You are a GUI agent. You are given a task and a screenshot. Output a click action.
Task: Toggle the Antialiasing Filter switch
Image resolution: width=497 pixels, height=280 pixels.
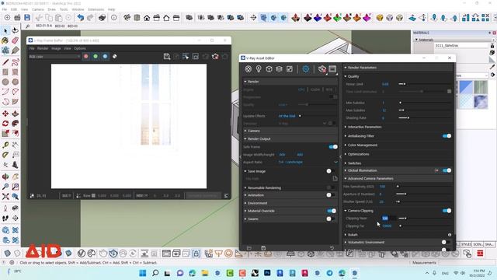coord(447,136)
